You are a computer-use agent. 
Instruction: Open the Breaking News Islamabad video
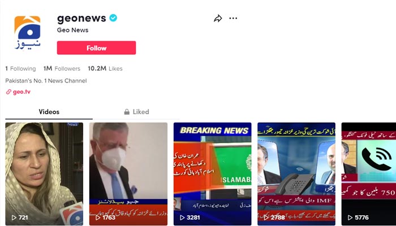(x=212, y=174)
